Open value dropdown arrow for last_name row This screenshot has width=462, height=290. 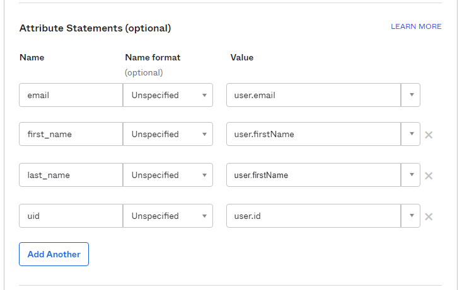click(411, 175)
